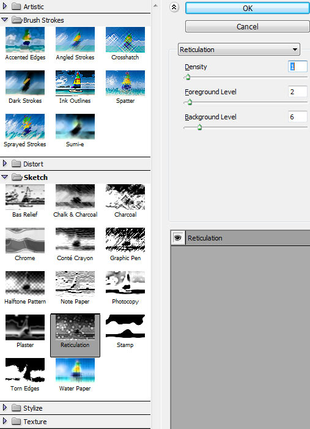310x429 pixels.
Task: Apply the Photocopy sketch filter
Action: coord(125,283)
